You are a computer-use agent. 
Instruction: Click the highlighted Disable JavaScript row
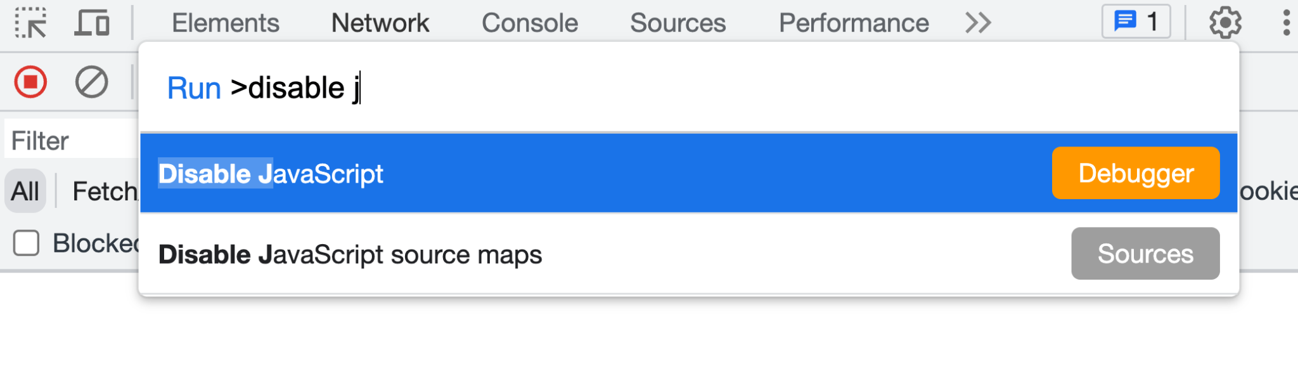(444, 172)
